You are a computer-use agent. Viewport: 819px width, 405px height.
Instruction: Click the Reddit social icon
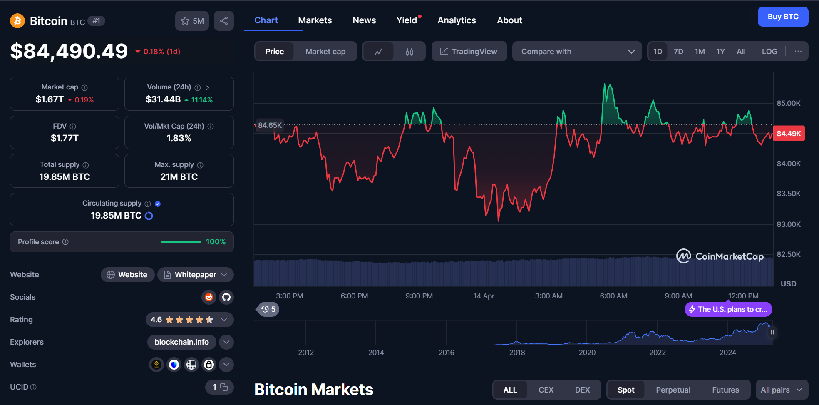click(x=209, y=297)
